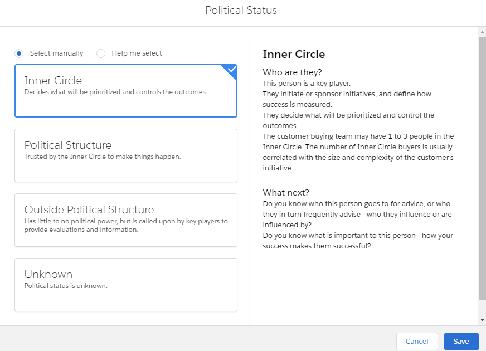Viewport: 486px width, 351px height.
Task: Click the vertical scrollbar thumb
Action: (482, 167)
